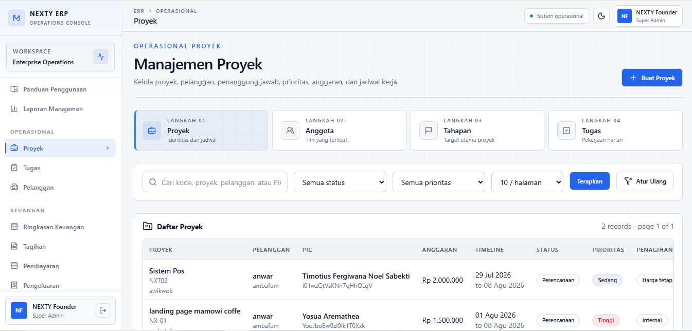Click the search magnifier icon

point(153,182)
